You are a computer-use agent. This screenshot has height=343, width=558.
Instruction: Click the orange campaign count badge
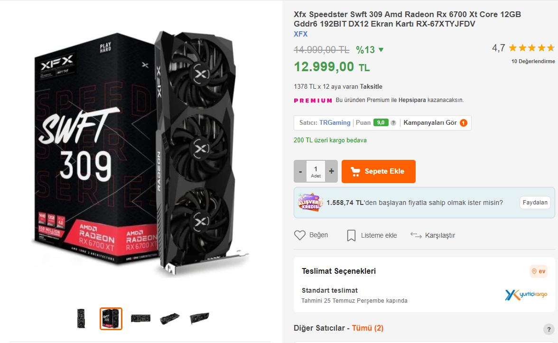coord(464,123)
